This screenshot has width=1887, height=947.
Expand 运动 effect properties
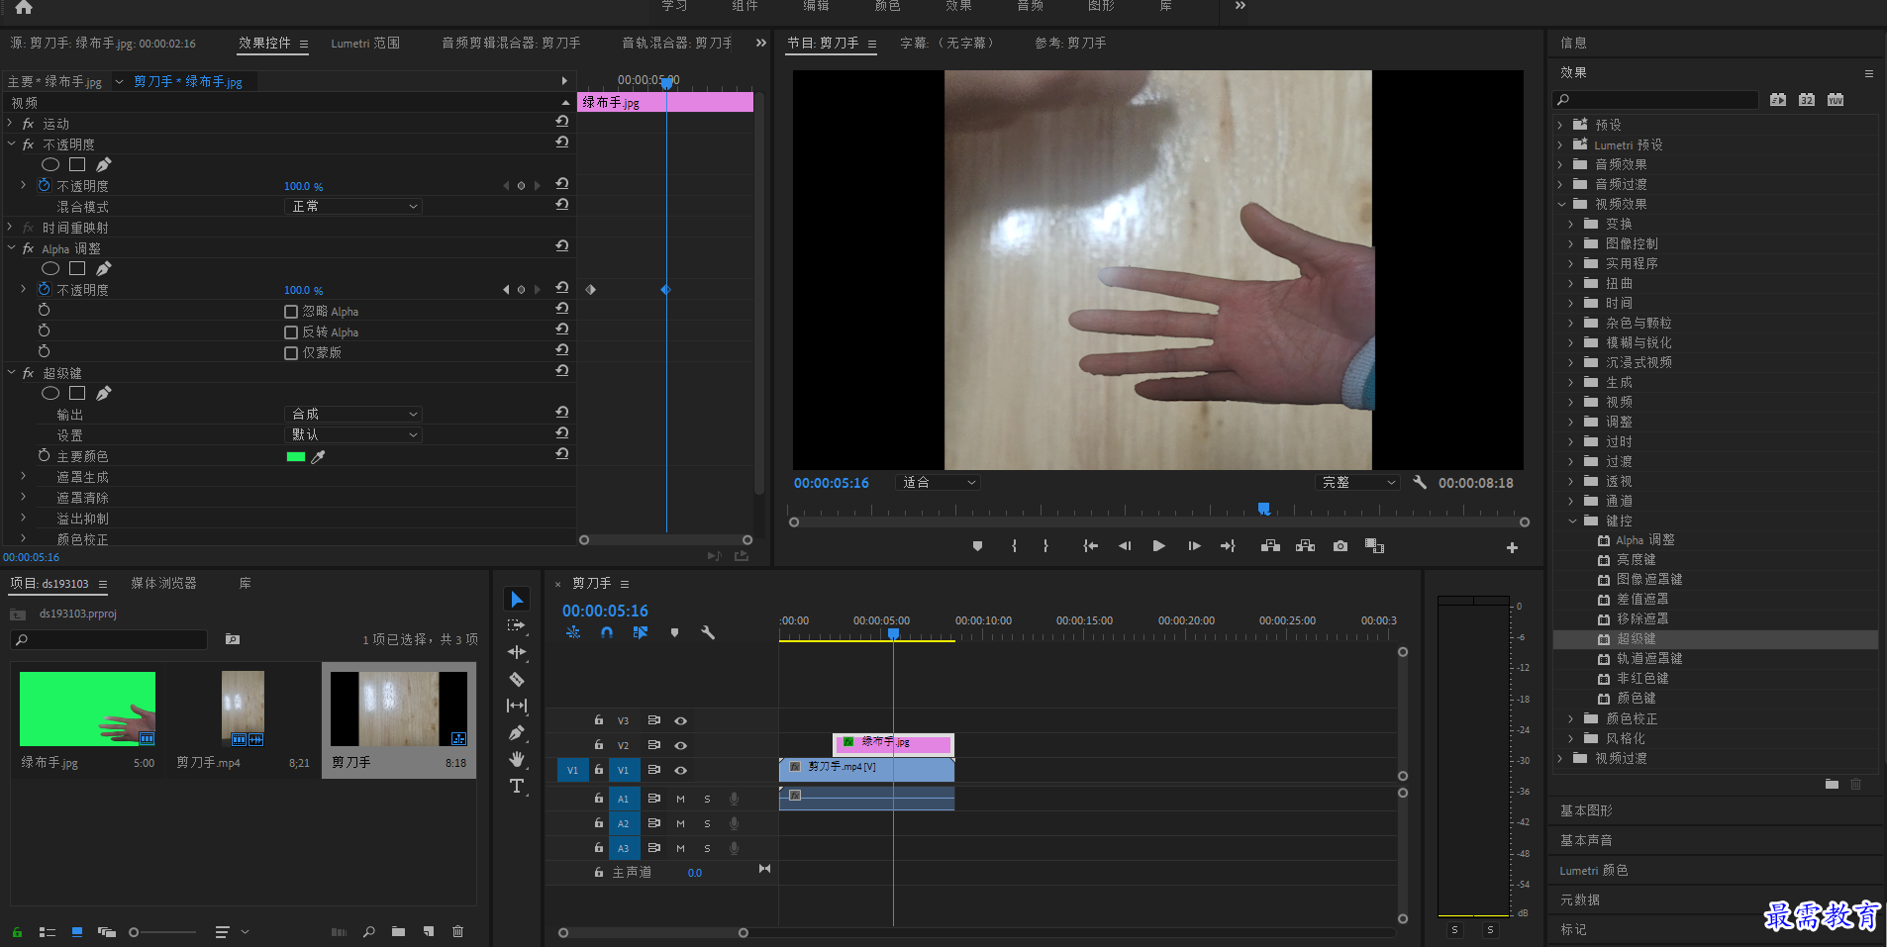click(x=11, y=123)
